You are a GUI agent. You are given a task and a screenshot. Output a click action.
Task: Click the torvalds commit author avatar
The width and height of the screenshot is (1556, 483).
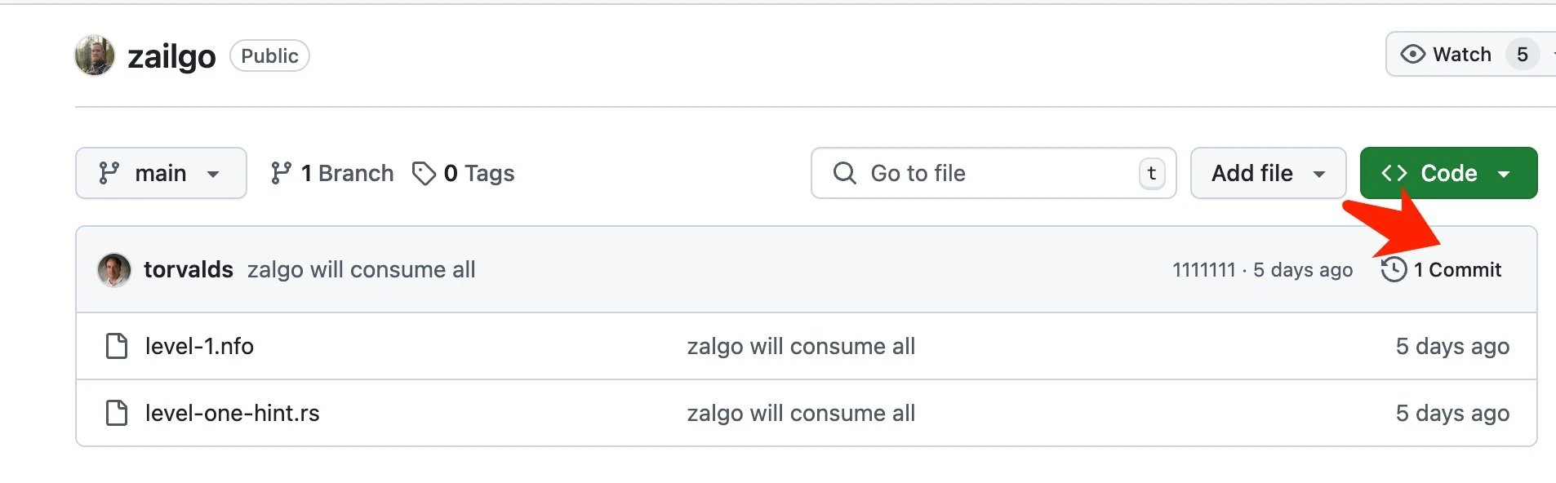[x=114, y=270]
